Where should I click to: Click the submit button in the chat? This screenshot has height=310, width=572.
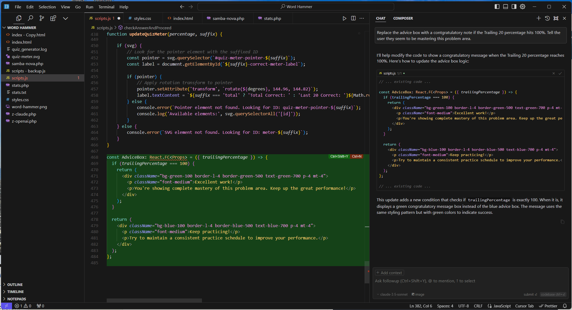(x=530, y=294)
